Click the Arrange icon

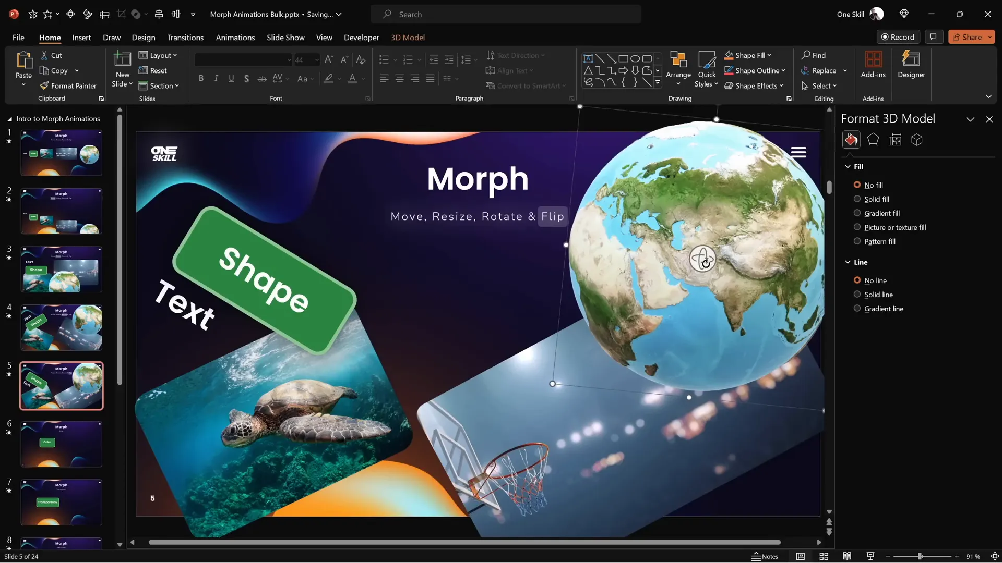point(678,59)
